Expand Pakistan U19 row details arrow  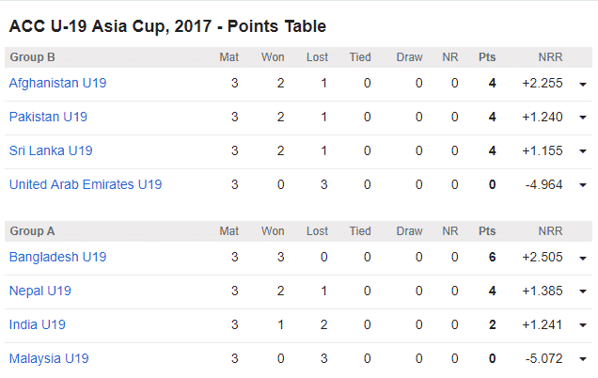coord(583,118)
